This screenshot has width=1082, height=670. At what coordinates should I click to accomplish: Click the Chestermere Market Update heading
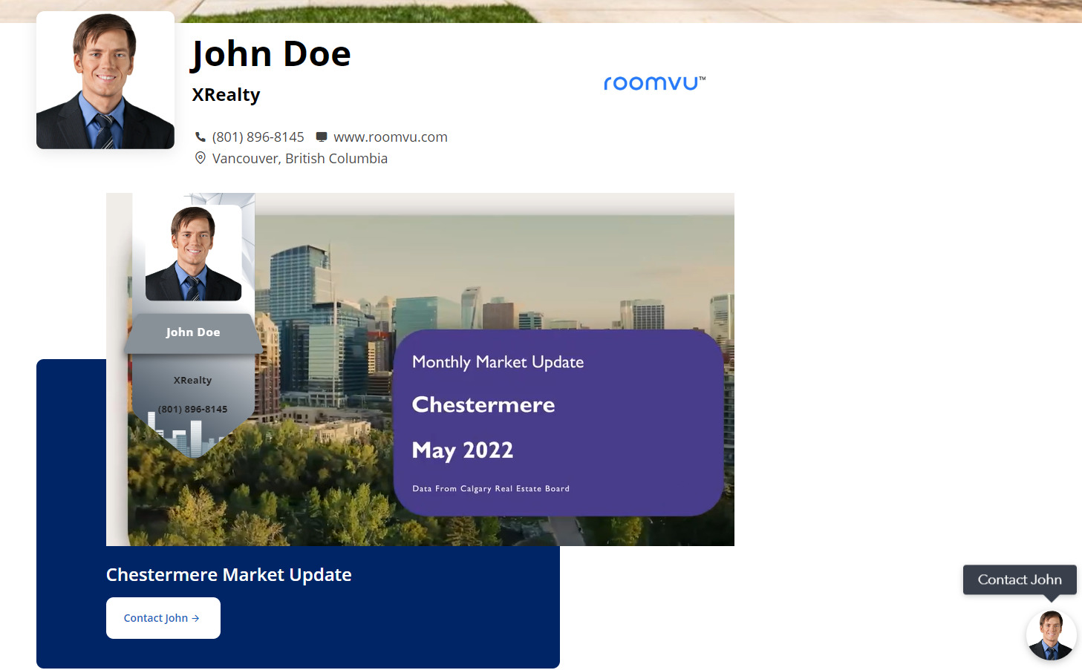click(229, 574)
